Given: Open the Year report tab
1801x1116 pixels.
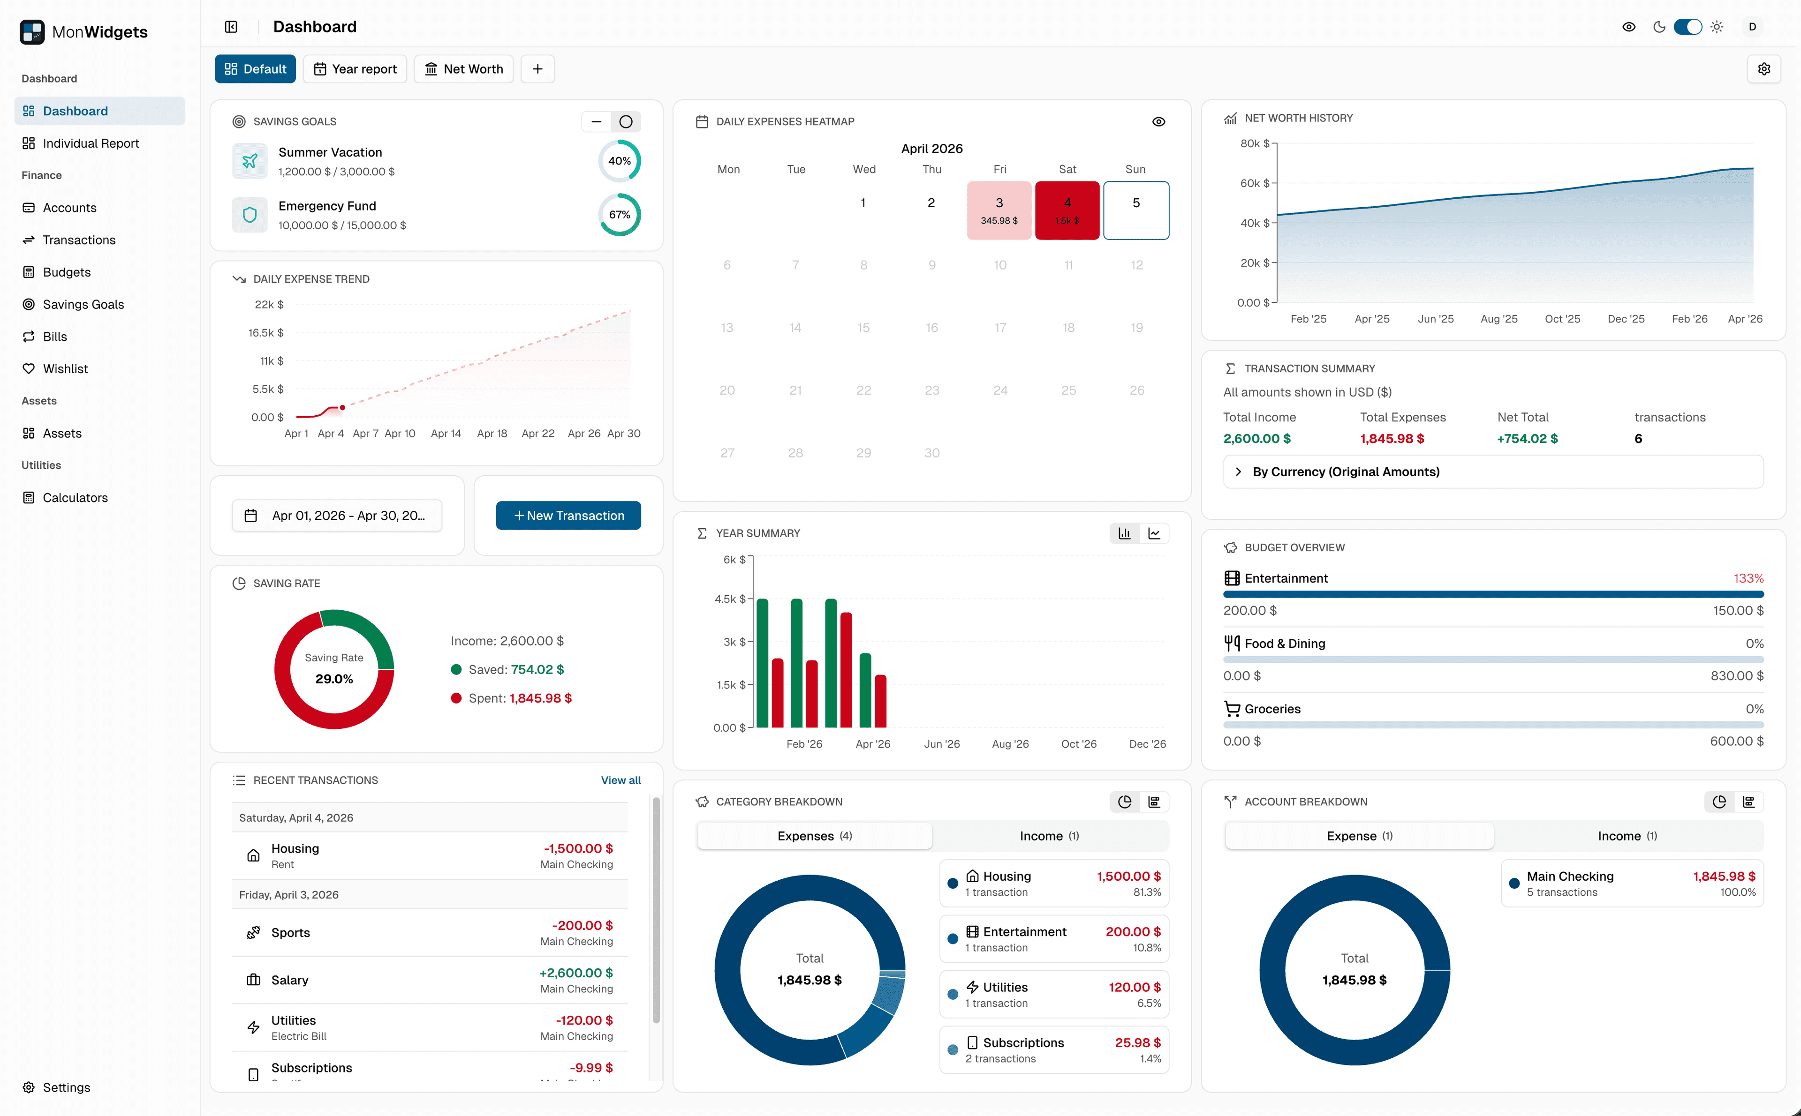Looking at the screenshot, I should 355,68.
